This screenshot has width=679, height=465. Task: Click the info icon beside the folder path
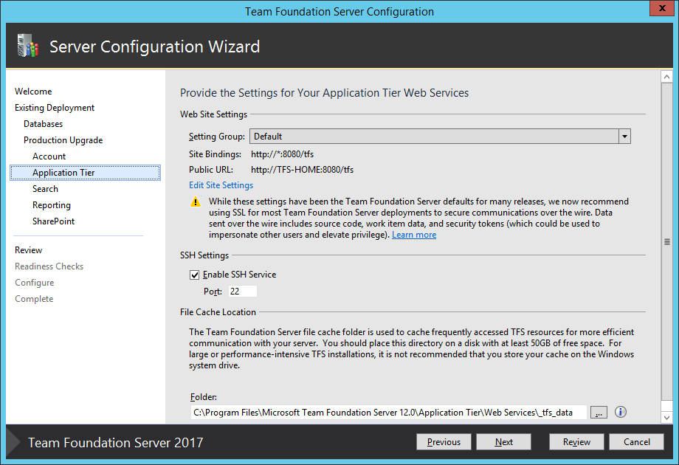point(621,412)
